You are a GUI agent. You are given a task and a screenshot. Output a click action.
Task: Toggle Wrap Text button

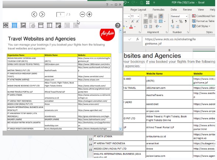point(161,16)
